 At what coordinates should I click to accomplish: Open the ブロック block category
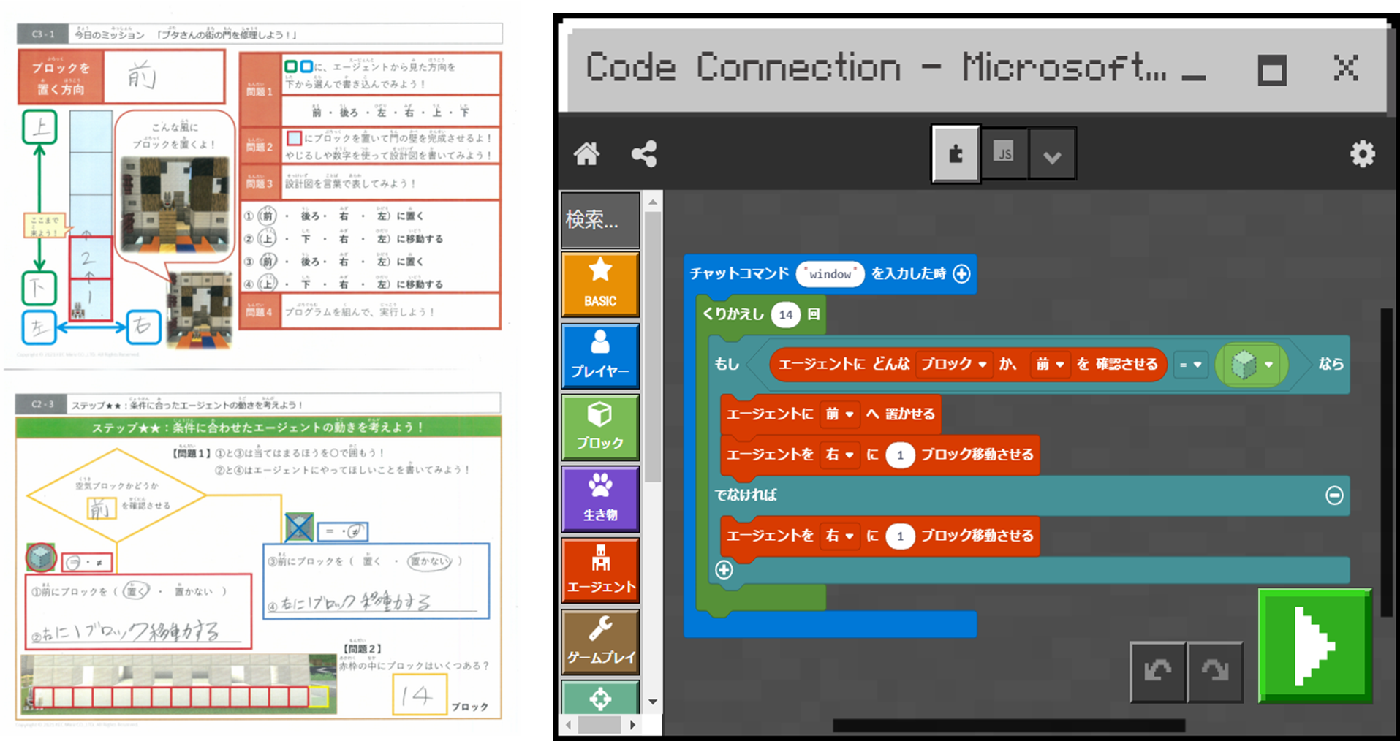pos(600,427)
